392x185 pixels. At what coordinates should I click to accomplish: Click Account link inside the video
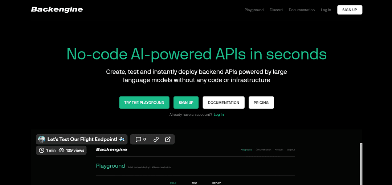click(279, 150)
